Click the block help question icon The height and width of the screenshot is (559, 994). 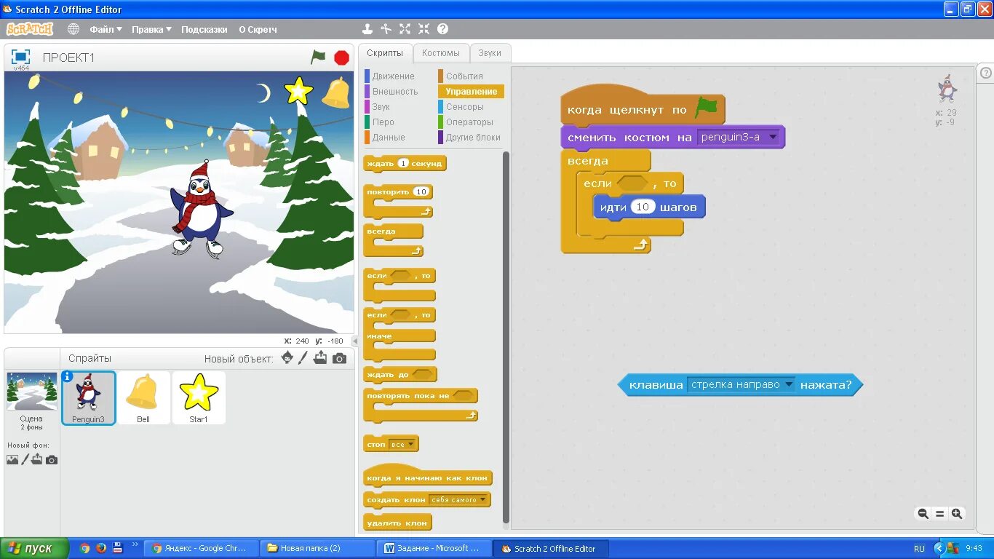point(442,29)
